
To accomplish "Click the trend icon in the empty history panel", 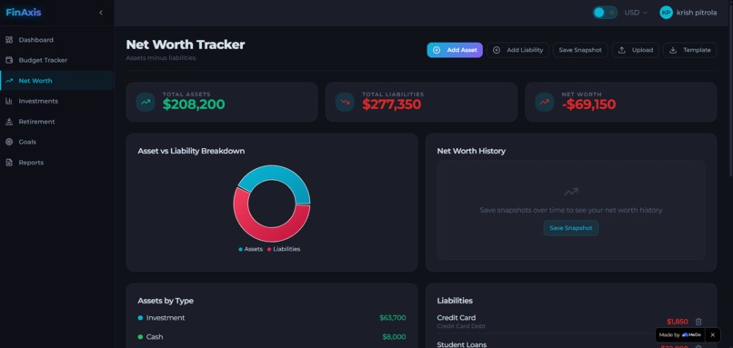I will coord(571,192).
